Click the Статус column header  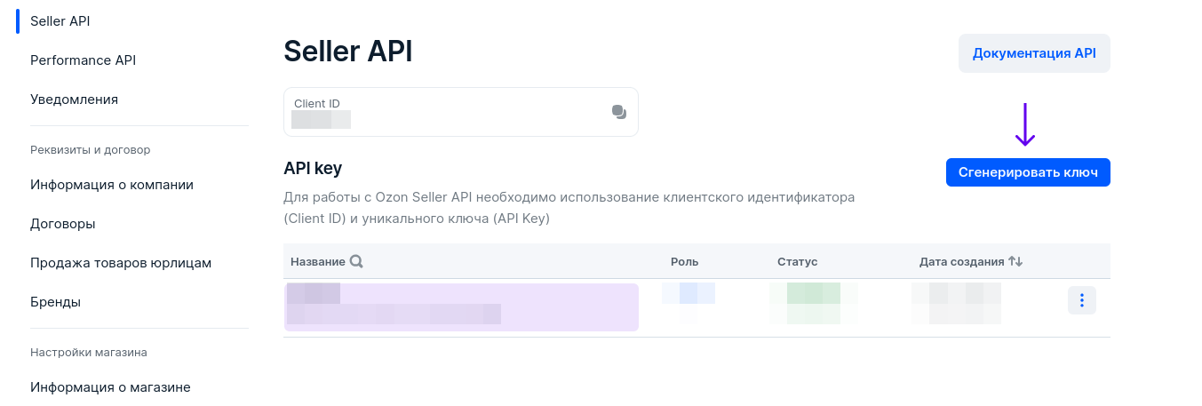[x=797, y=262]
